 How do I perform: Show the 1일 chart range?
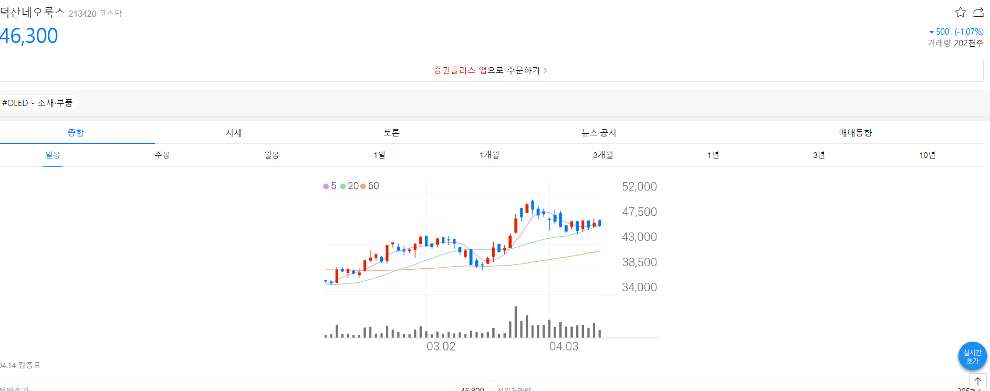[379, 155]
